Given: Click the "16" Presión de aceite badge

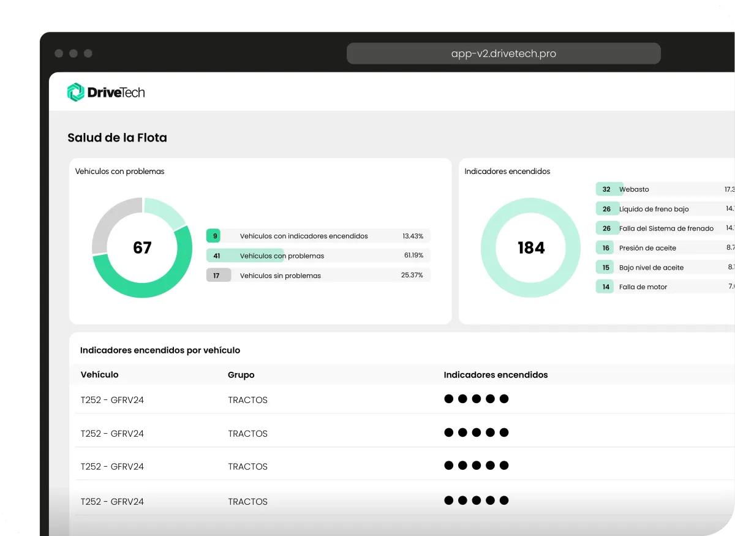Looking at the screenshot, I should point(606,248).
